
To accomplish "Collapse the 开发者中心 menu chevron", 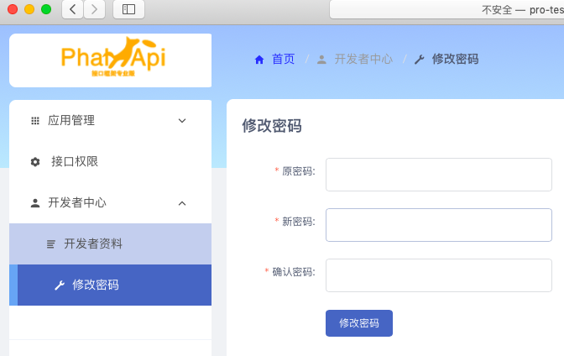I will click(182, 203).
